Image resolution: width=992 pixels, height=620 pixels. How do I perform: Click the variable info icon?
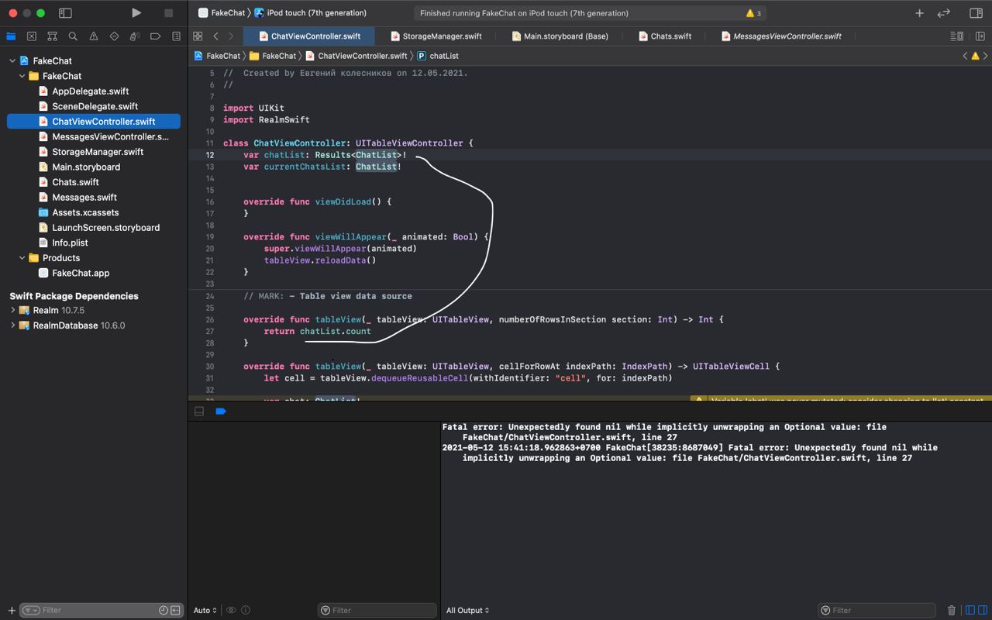(246, 611)
